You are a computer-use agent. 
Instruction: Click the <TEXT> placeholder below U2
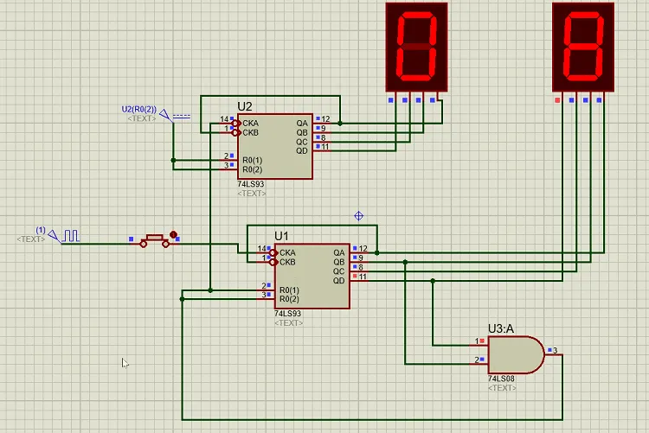pos(252,193)
